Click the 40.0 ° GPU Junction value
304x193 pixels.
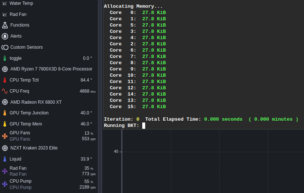tap(86, 113)
